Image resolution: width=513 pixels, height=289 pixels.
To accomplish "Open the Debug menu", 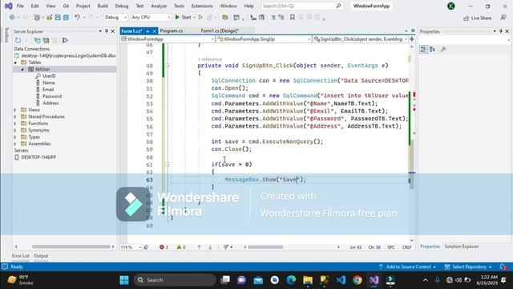I will pos(122,6).
